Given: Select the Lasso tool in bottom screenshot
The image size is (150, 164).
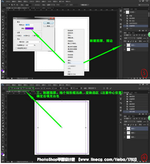Looking at the screenshot, I should coord(3,100).
